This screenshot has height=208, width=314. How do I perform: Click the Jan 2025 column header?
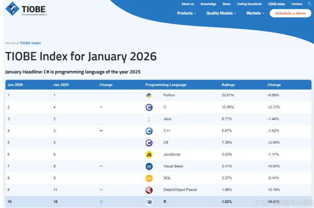(x=61, y=85)
